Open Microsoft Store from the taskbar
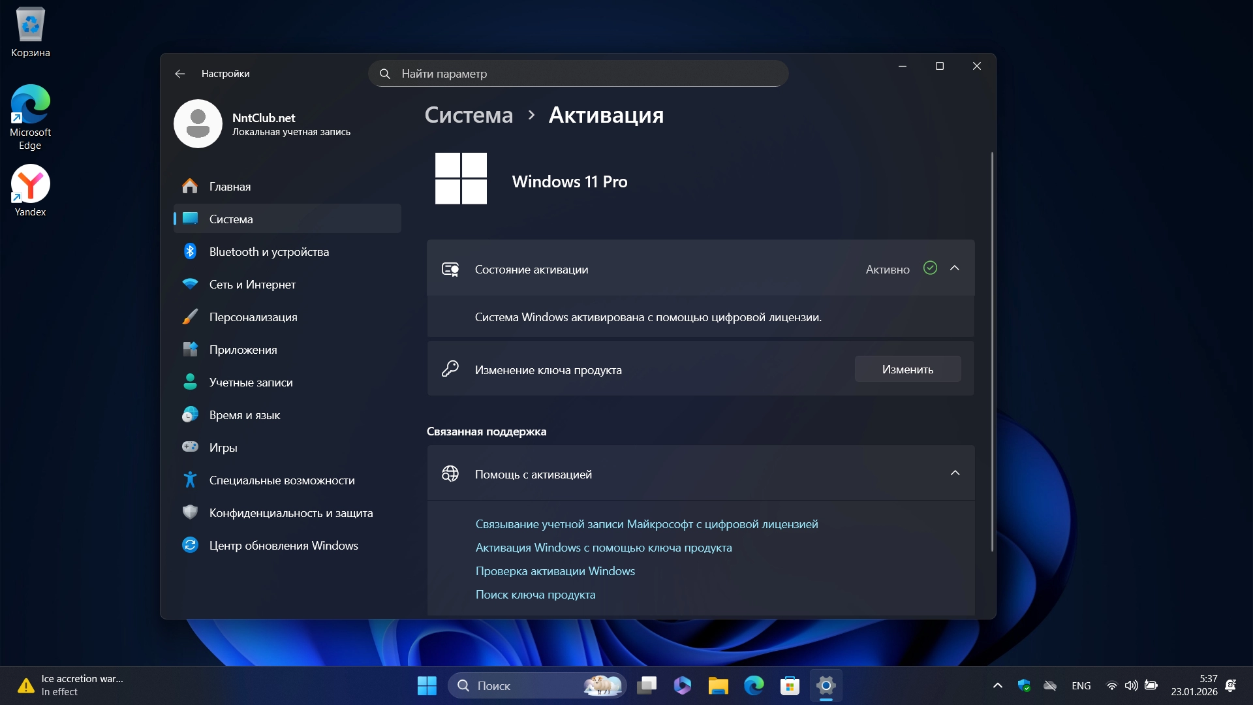This screenshot has width=1253, height=705. (x=790, y=685)
